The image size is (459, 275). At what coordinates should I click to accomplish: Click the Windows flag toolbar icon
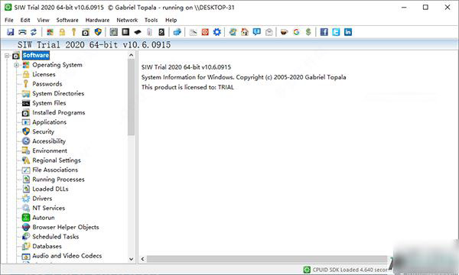coord(50,32)
